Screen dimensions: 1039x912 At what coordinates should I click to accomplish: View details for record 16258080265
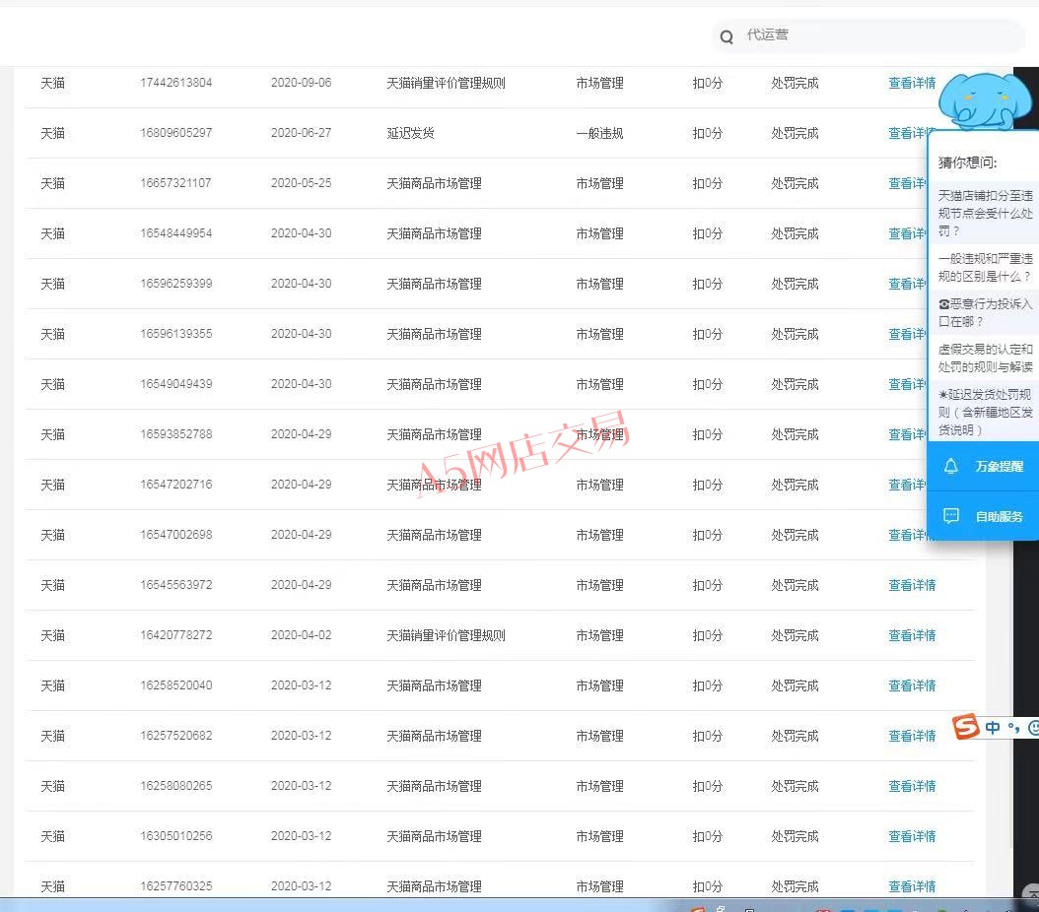point(912,787)
